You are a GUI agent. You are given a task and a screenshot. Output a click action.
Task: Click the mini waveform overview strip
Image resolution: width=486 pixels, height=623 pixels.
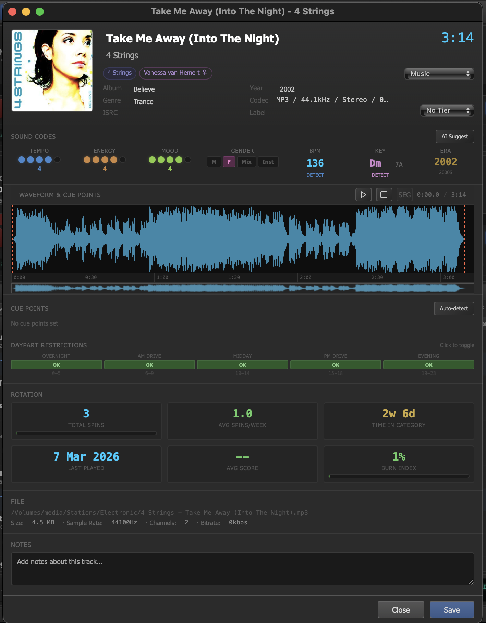(x=243, y=288)
